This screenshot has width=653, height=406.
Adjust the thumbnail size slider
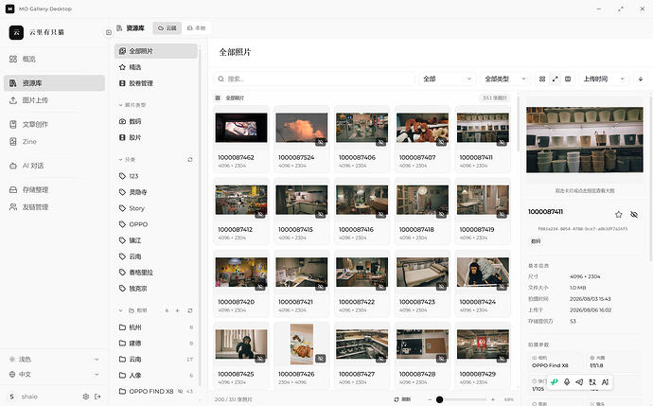tap(461, 399)
